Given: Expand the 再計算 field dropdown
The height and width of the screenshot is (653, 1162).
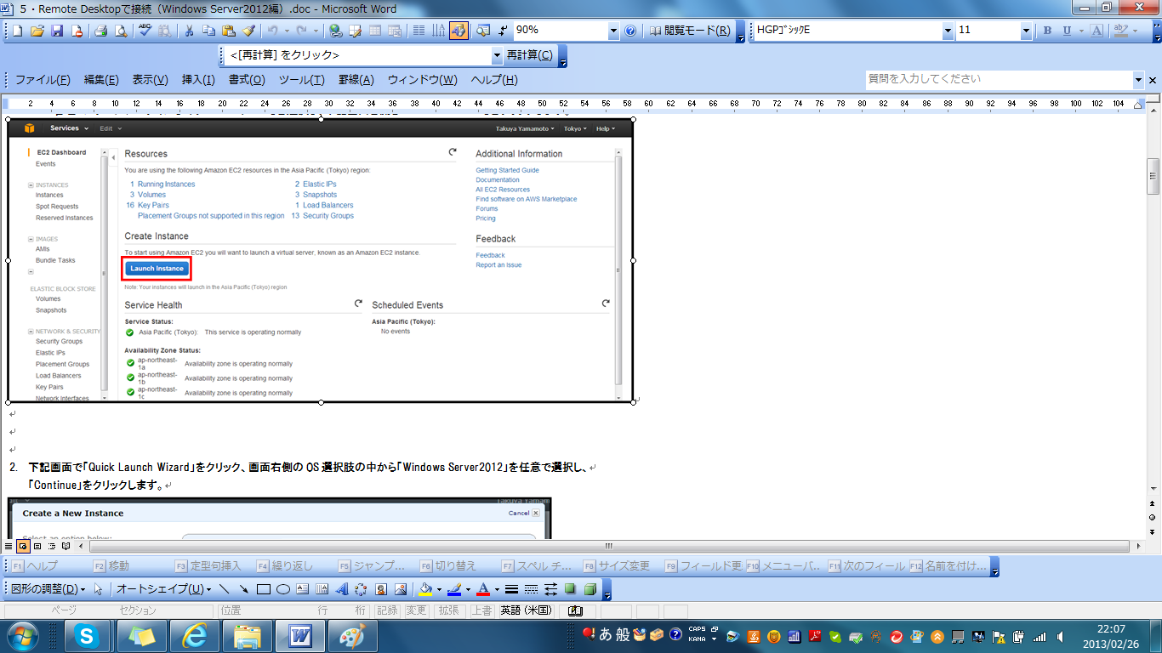Looking at the screenshot, I should (x=498, y=55).
